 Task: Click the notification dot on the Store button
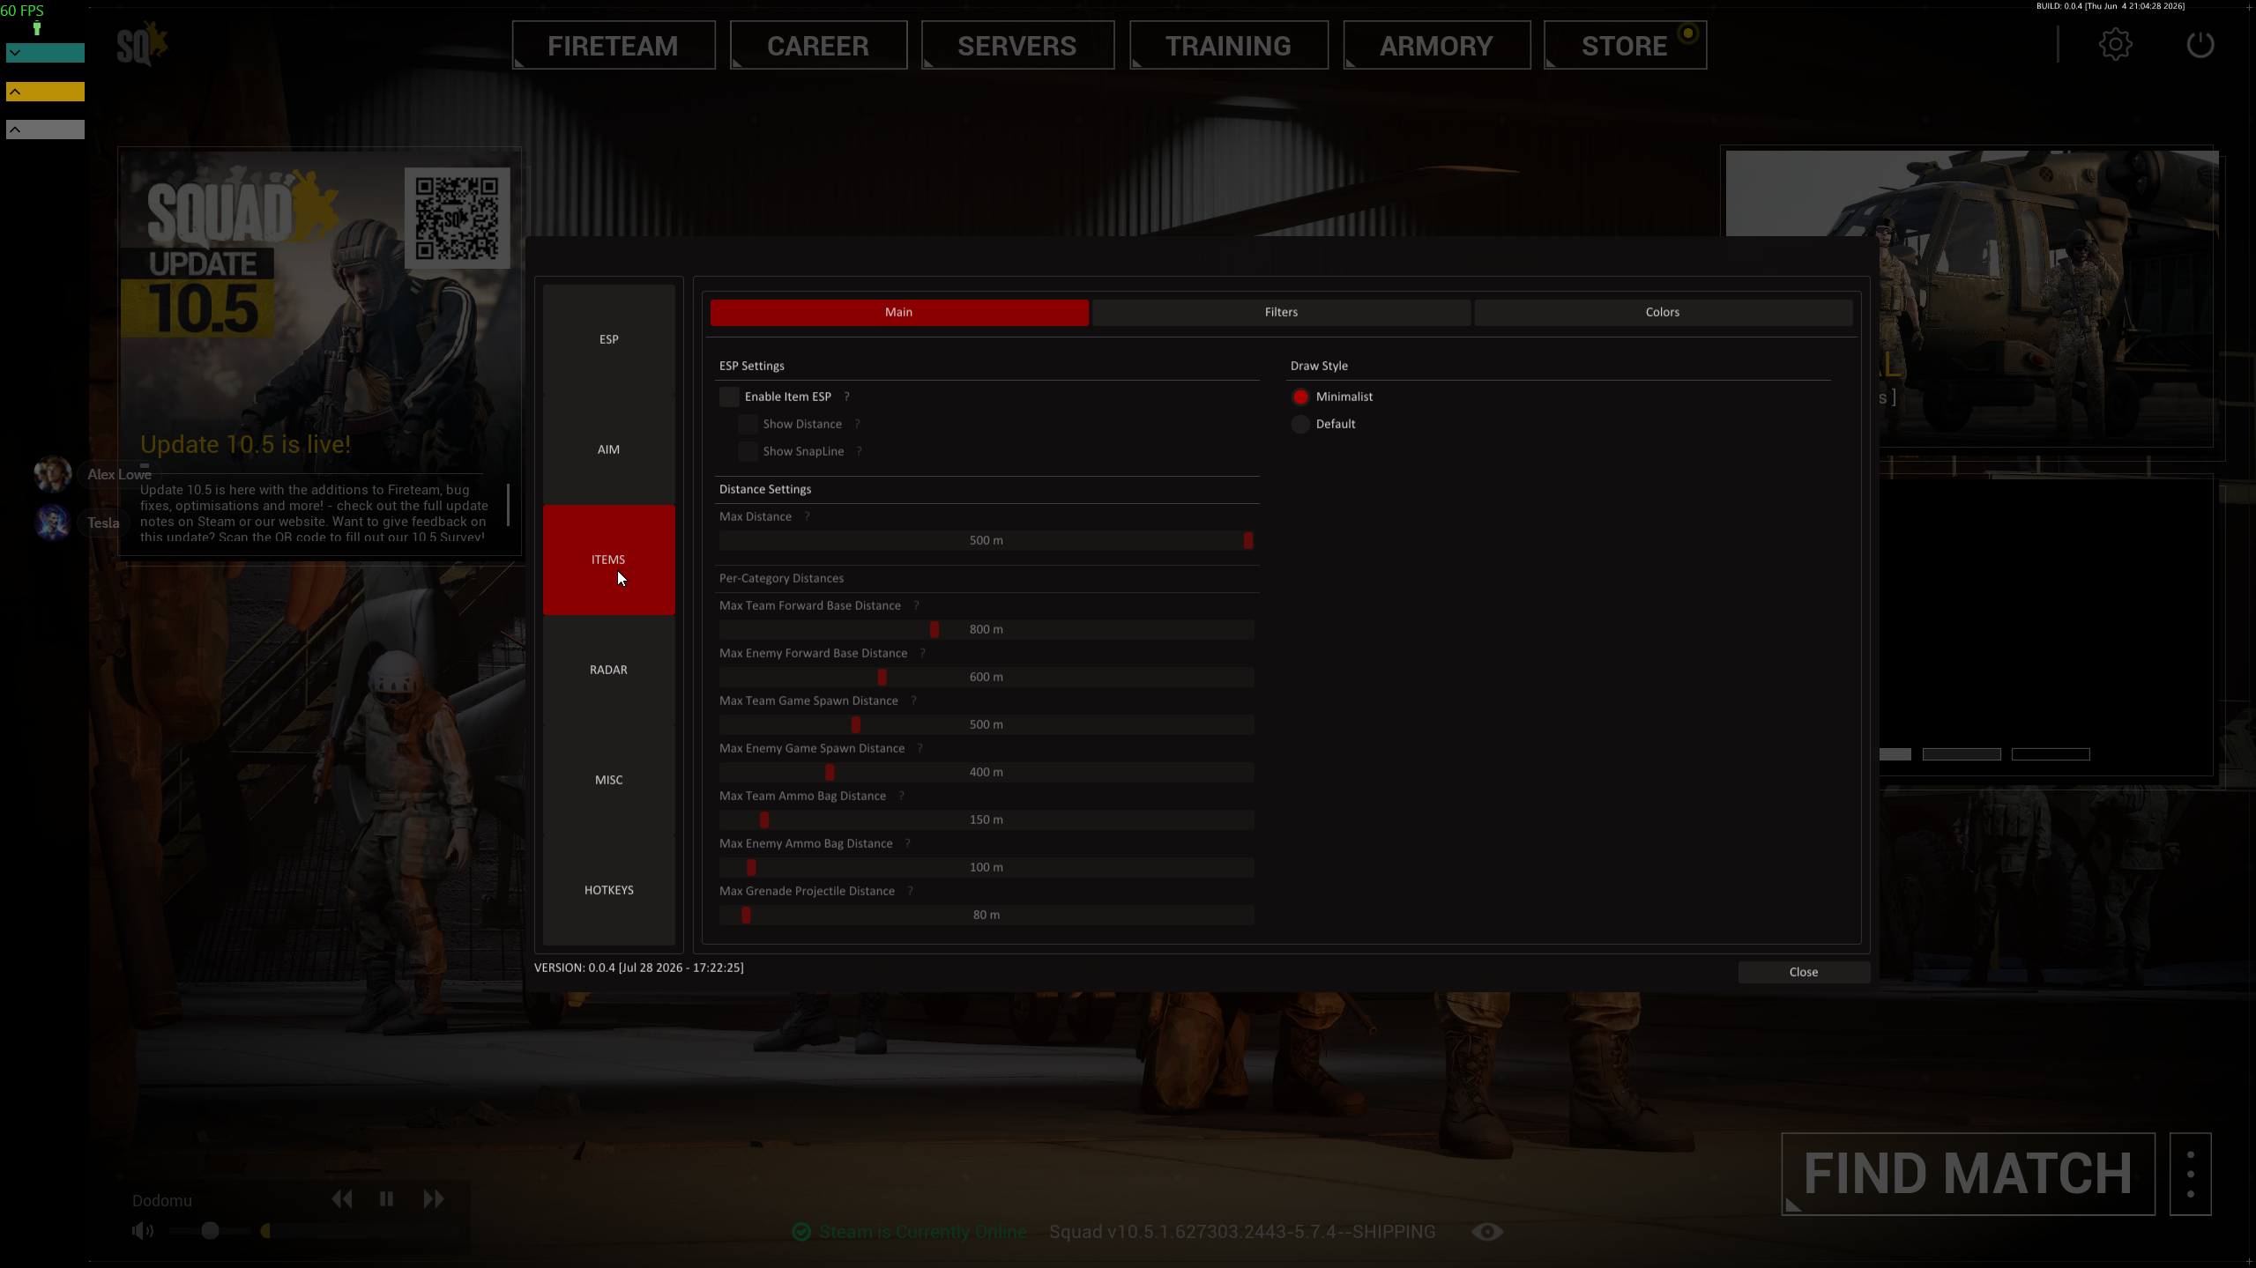point(1687,33)
